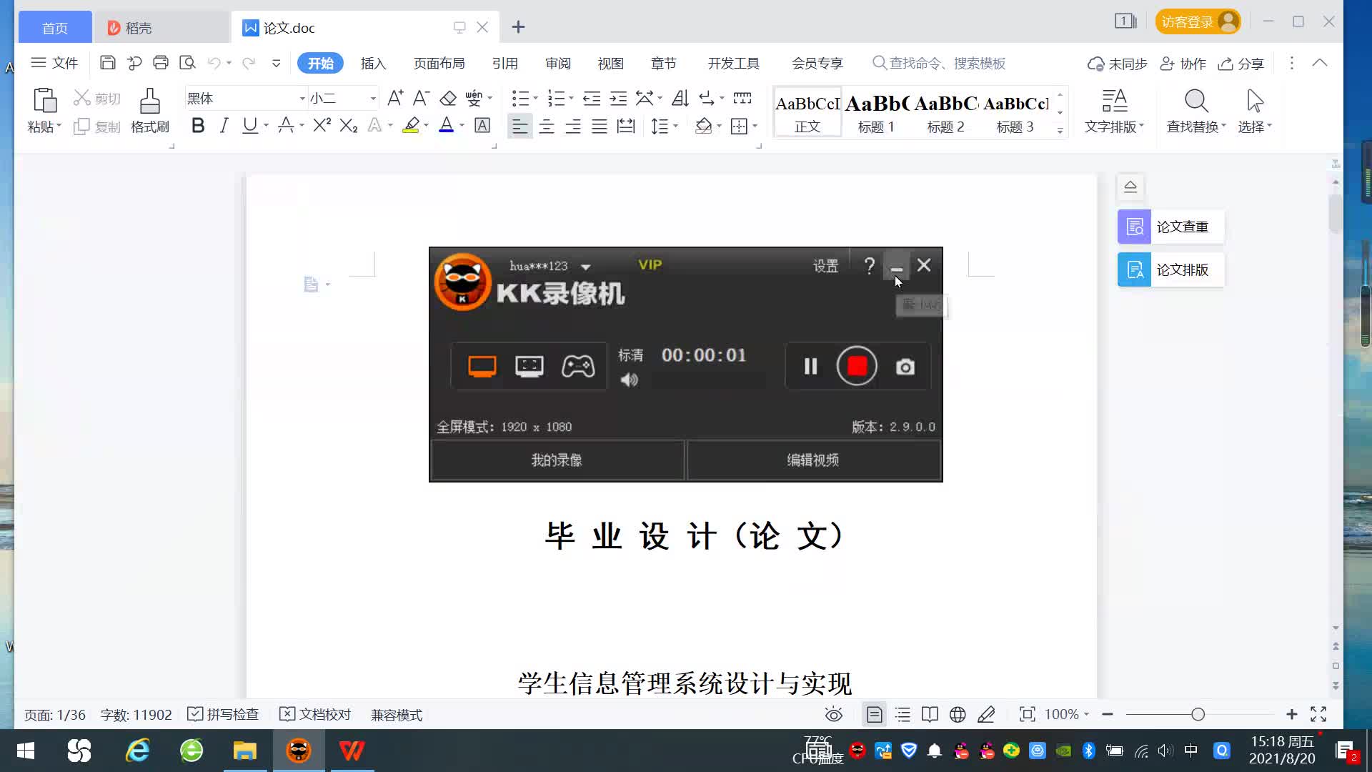Toggle Bold formatting
Image resolution: width=1372 pixels, height=772 pixels.
pyautogui.click(x=198, y=127)
